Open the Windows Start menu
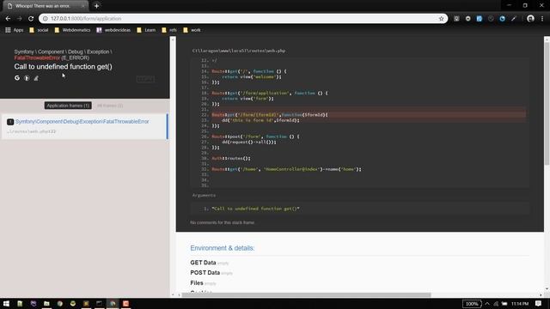The height and width of the screenshot is (309, 550). tap(6, 303)
